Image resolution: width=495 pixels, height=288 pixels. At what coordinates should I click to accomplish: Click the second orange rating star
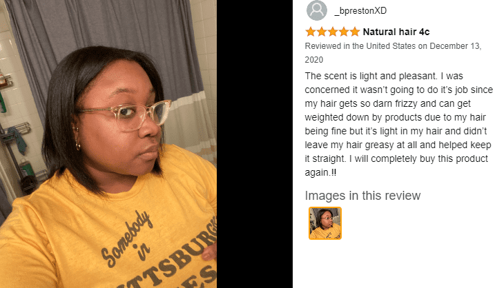click(x=322, y=32)
